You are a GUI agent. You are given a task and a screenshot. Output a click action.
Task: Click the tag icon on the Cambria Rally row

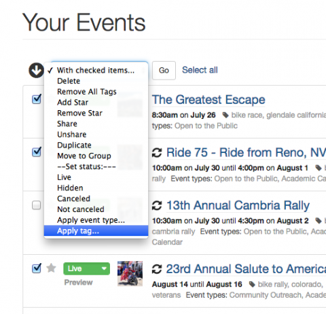click(x=319, y=221)
